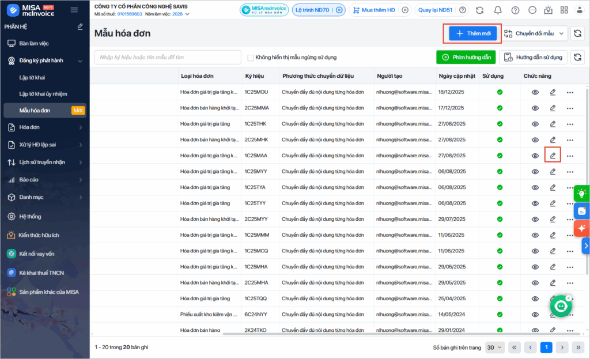Preview template 1C25THK with eye icon
This screenshot has height=359, width=590.
[x=535, y=124]
